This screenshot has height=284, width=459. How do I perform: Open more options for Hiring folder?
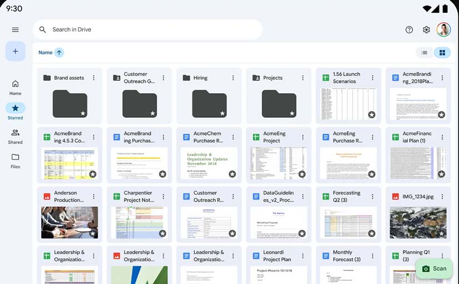(233, 78)
